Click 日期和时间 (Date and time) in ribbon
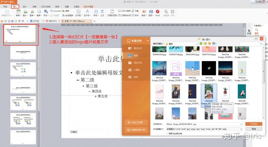The height and width of the screenshot is (147, 268). [x=124, y=15]
